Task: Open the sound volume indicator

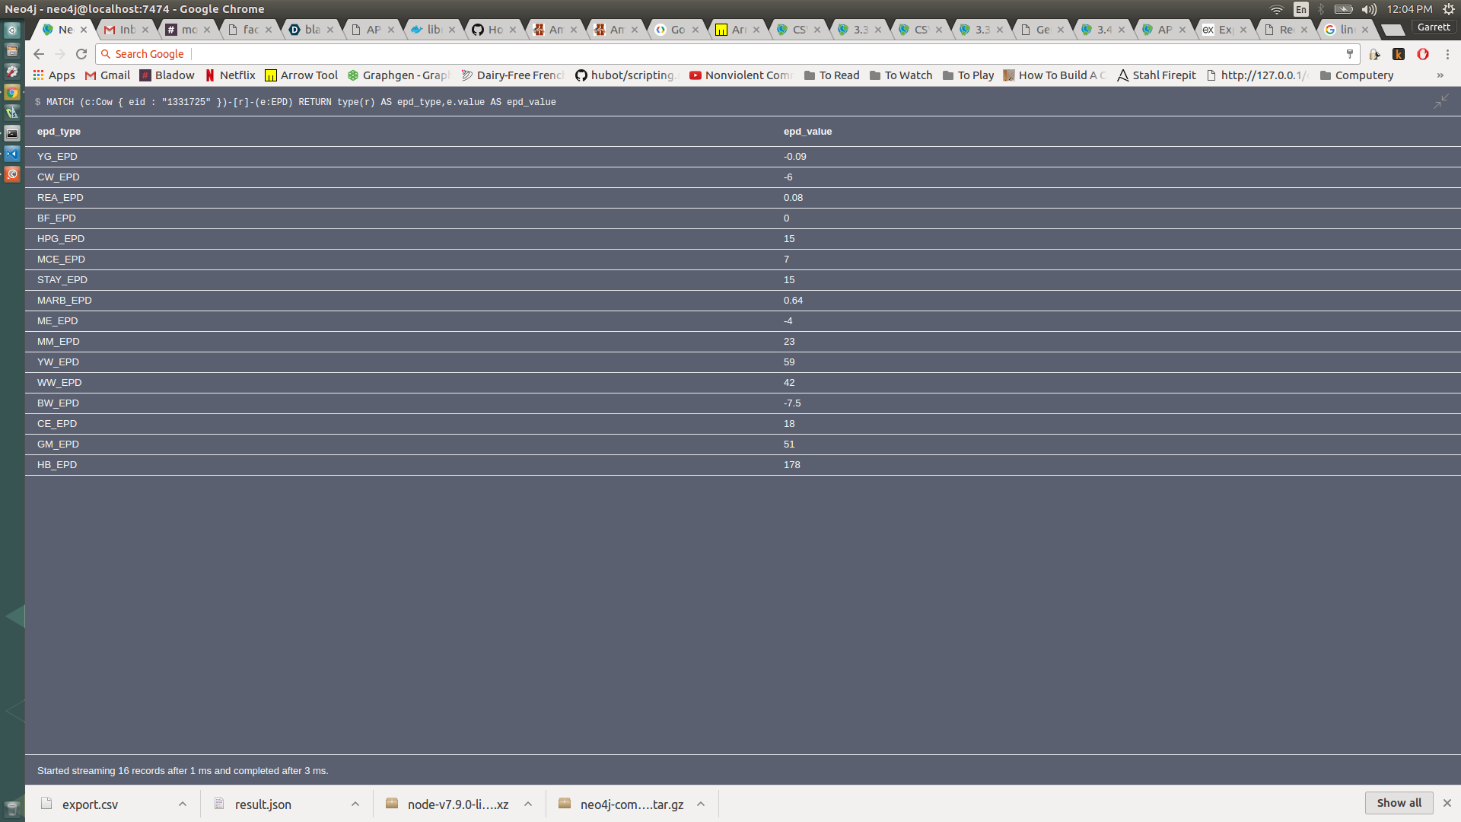Action: click(1368, 9)
